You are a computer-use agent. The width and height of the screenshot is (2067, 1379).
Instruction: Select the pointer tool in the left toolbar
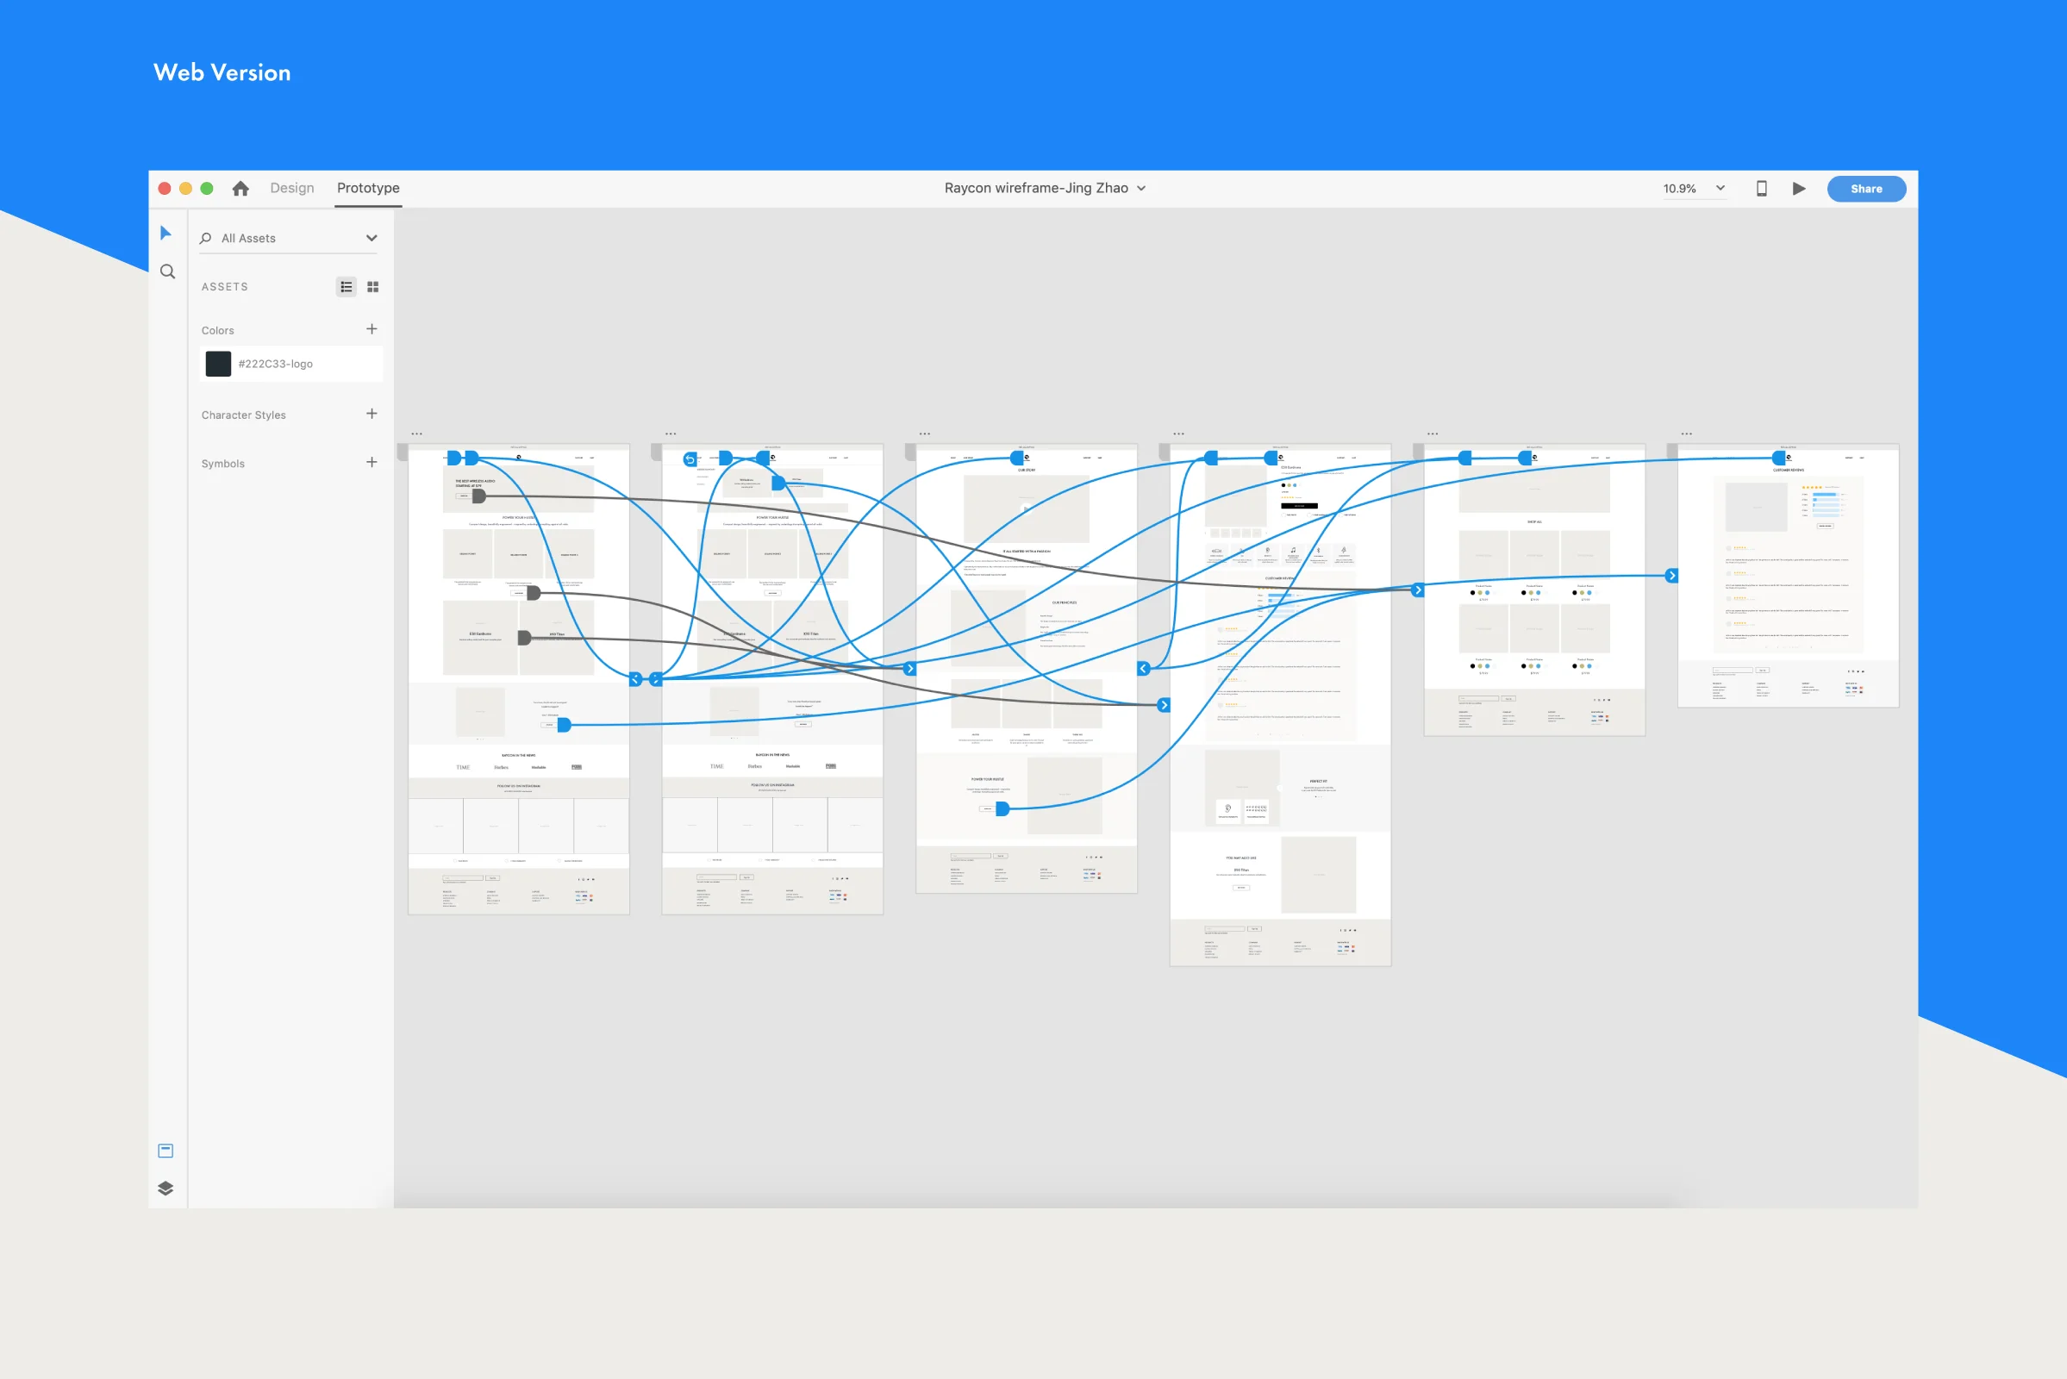pos(166,232)
